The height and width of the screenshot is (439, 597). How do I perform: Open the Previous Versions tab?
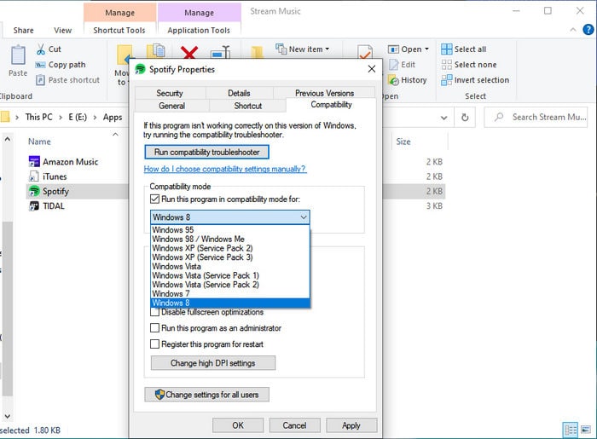pyautogui.click(x=324, y=93)
